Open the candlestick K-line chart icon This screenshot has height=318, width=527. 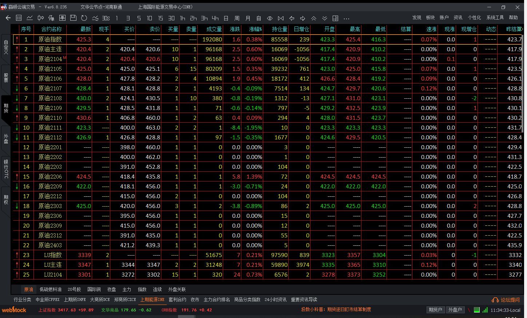click(40, 18)
